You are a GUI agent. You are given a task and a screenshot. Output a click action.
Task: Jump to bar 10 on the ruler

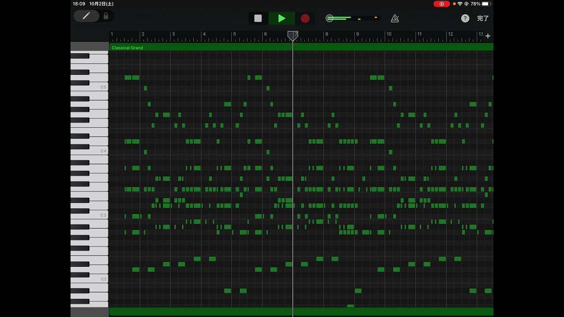(389, 34)
